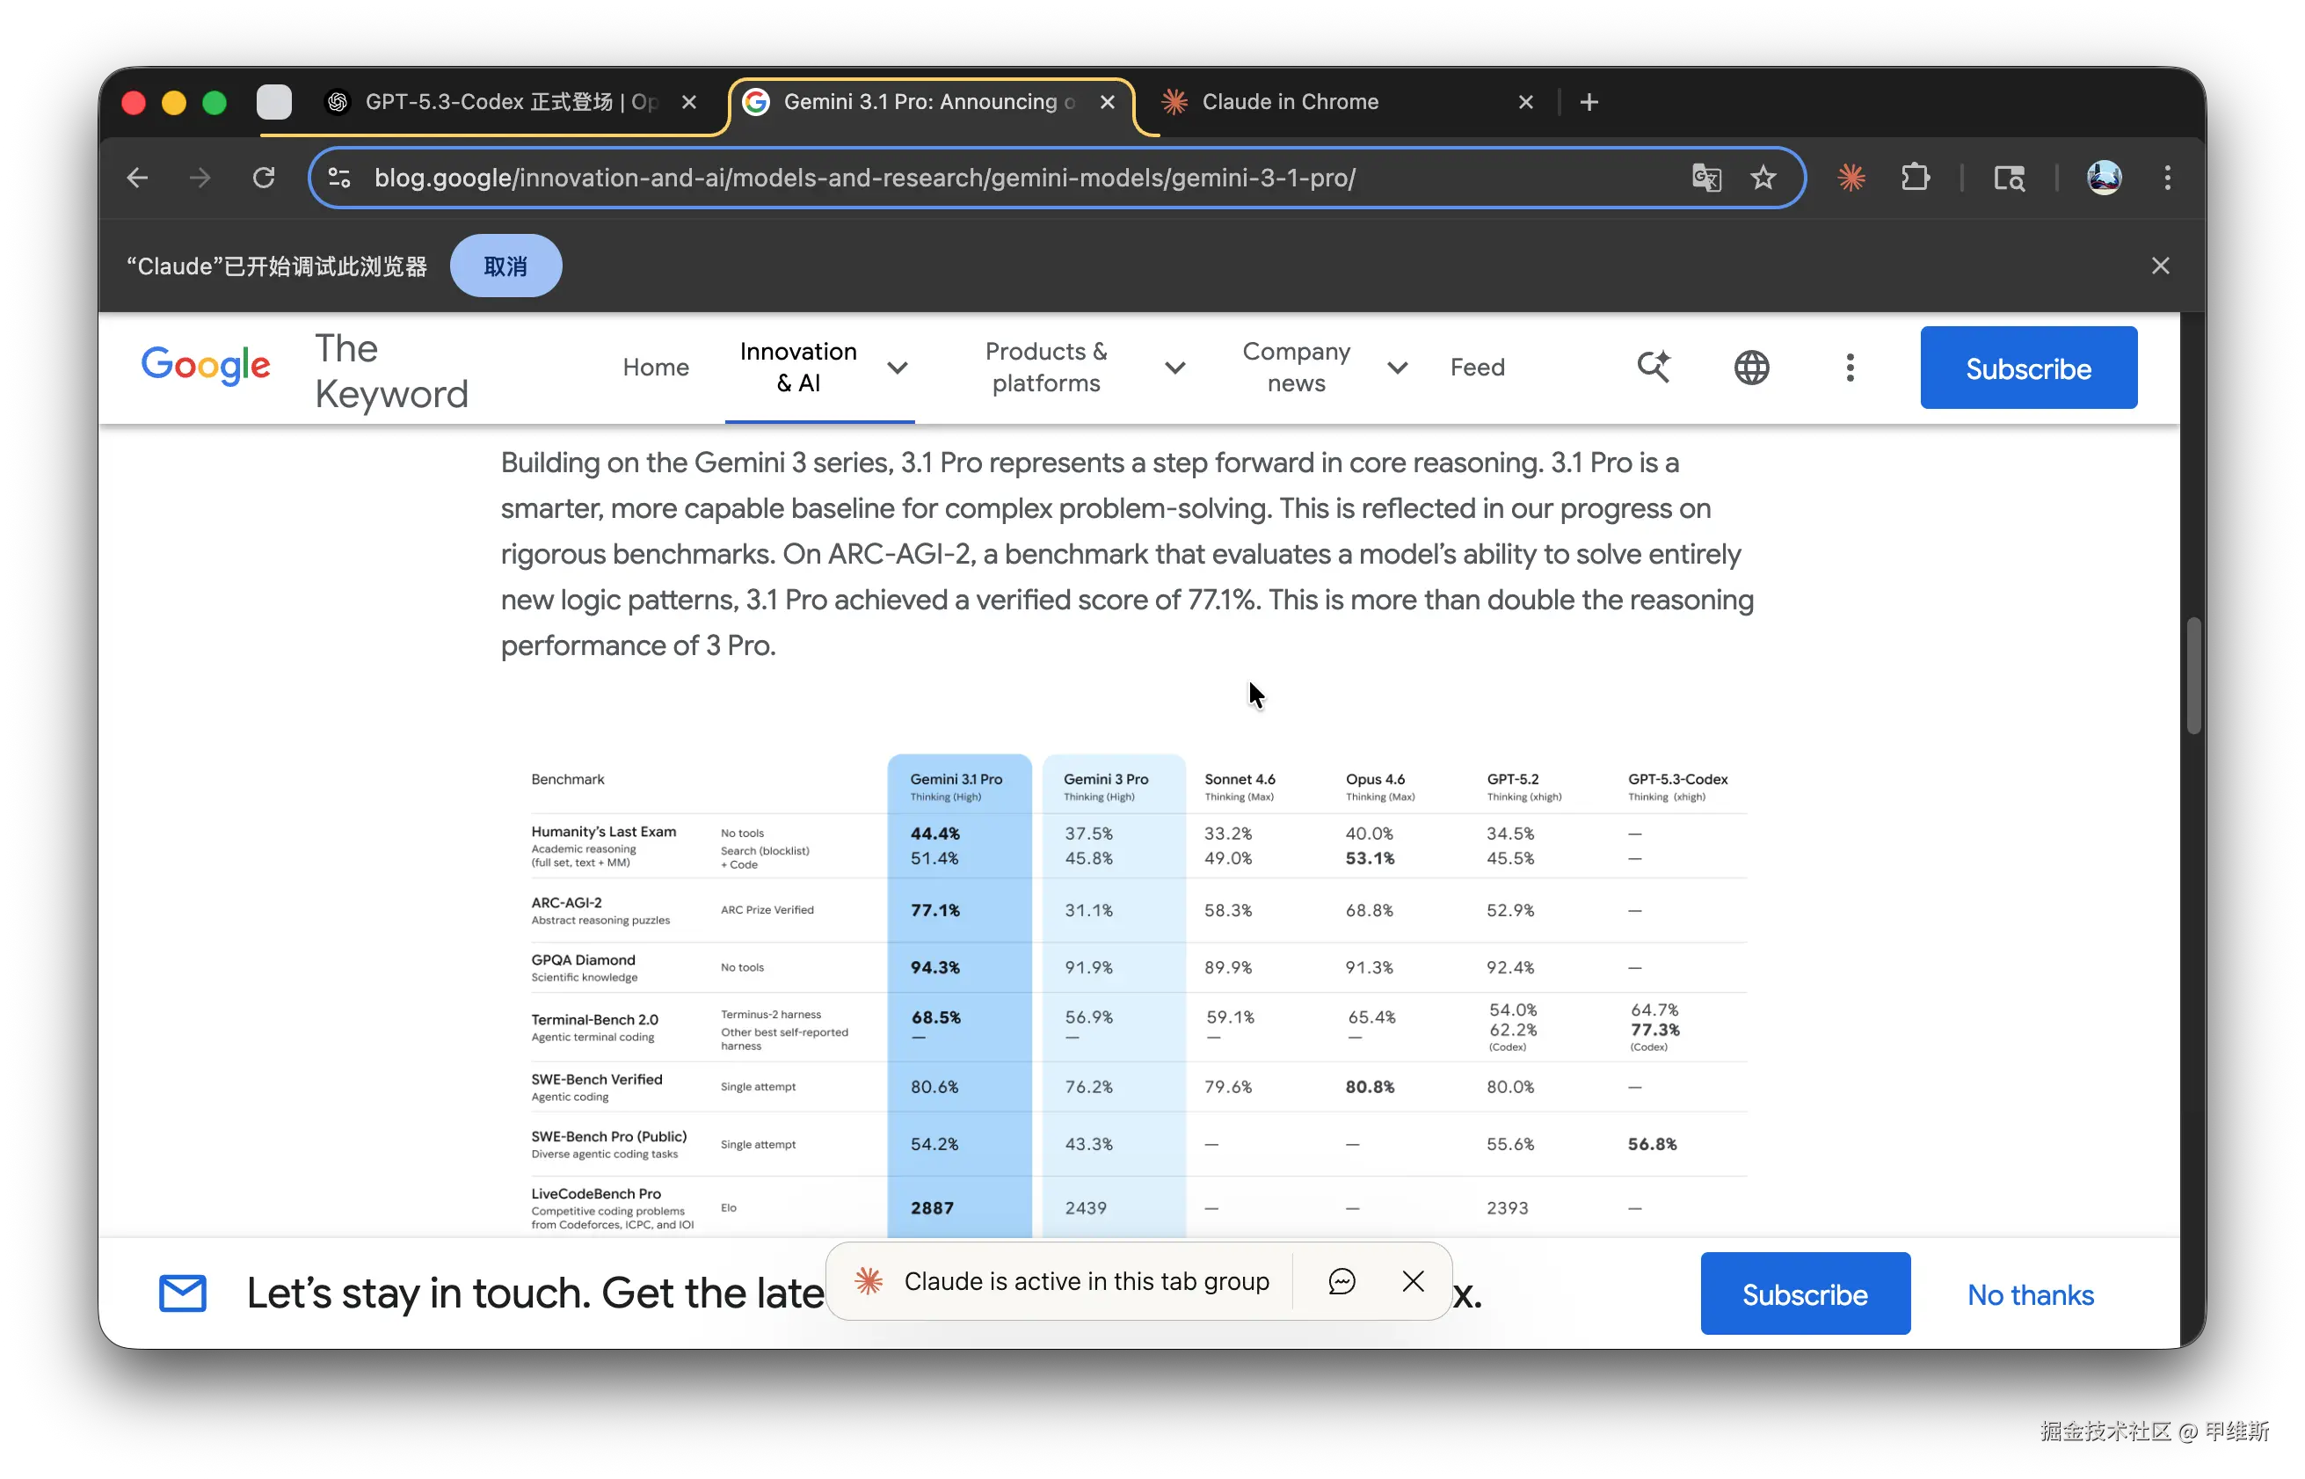Click the page vertical scrollbar thumb
2305x1479 pixels.
(2192, 676)
